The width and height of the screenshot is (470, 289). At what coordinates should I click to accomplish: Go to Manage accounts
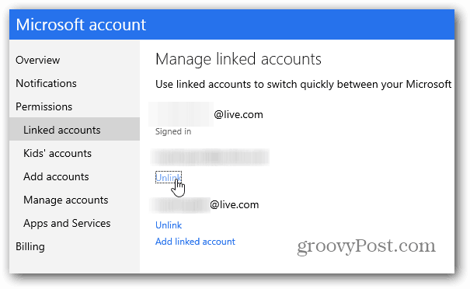click(66, 200)
